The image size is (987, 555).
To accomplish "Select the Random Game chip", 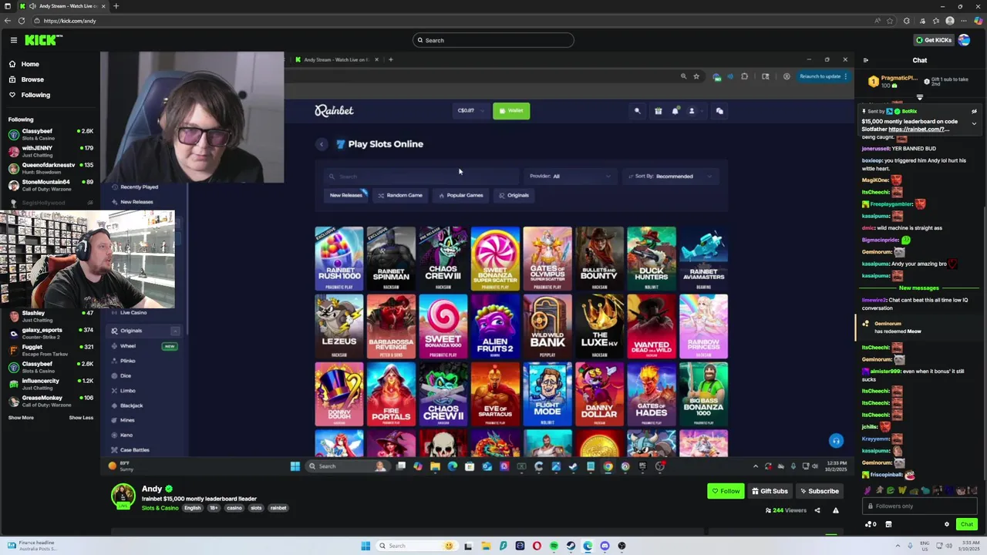I will click(400, 195).
